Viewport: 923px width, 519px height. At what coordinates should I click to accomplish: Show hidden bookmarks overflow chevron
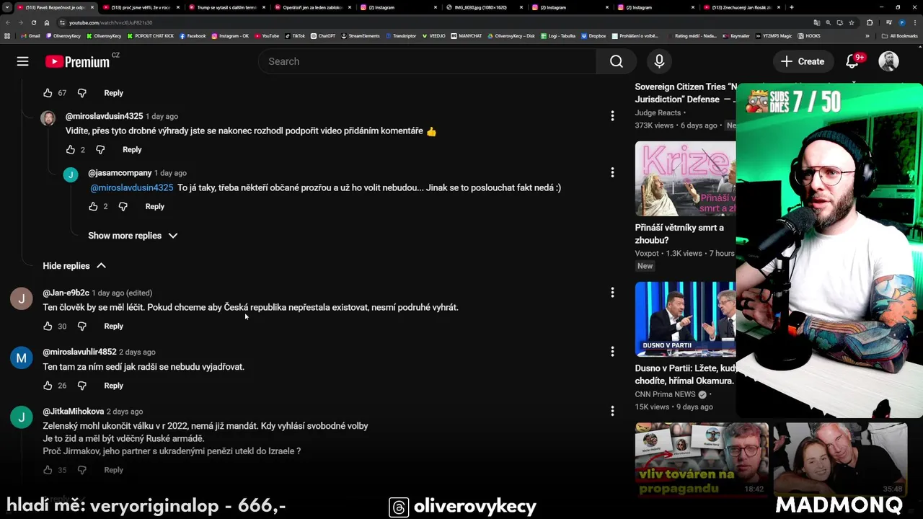(x=867, y=35)
